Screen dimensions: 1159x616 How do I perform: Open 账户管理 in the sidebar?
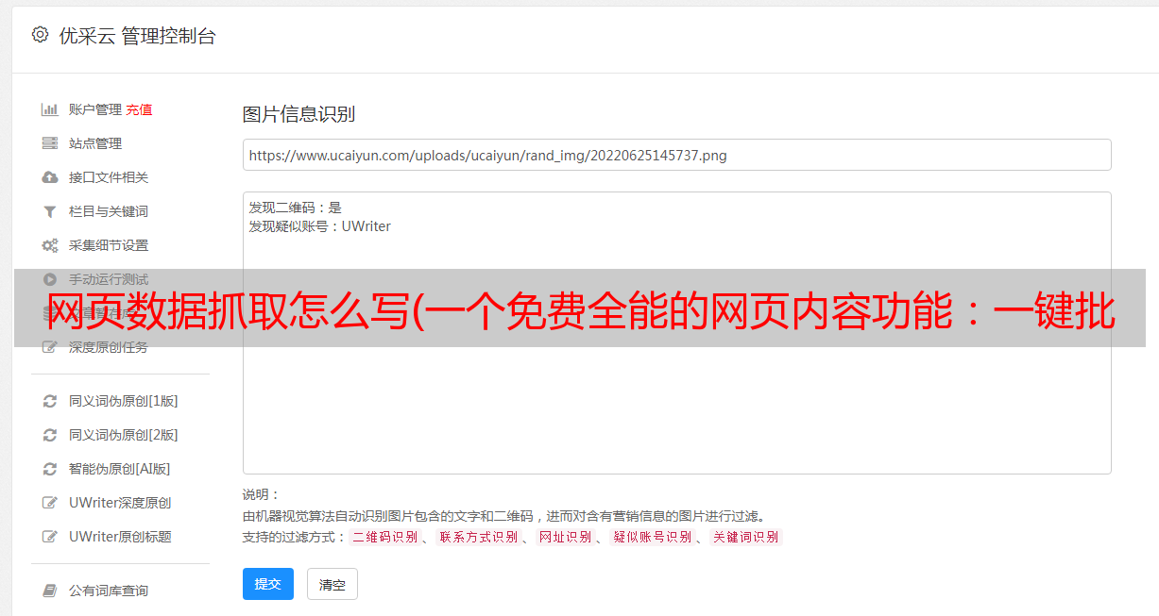tap(95, 109)
